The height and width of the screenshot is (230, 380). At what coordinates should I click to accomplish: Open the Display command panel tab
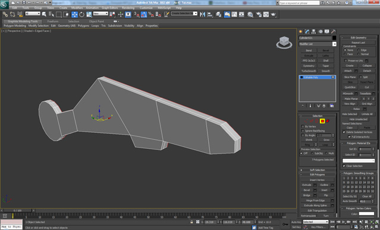coord(327,31)
